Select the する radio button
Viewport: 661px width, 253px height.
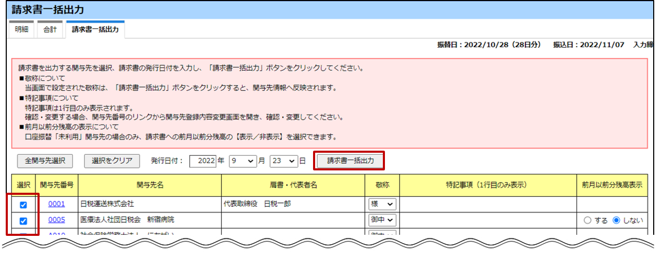[588, 220]
